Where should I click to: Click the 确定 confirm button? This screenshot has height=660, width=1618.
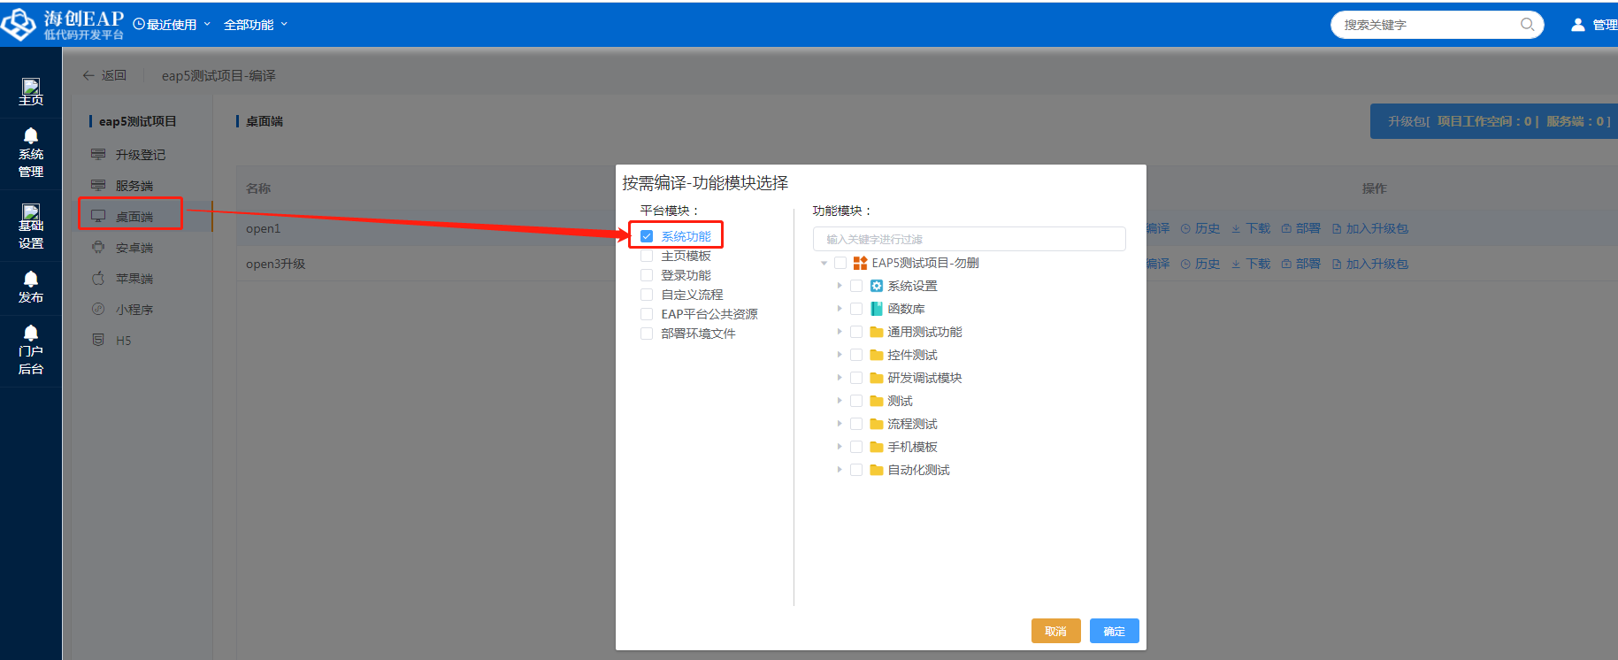pyautogui.click(x=1114, y=631)
